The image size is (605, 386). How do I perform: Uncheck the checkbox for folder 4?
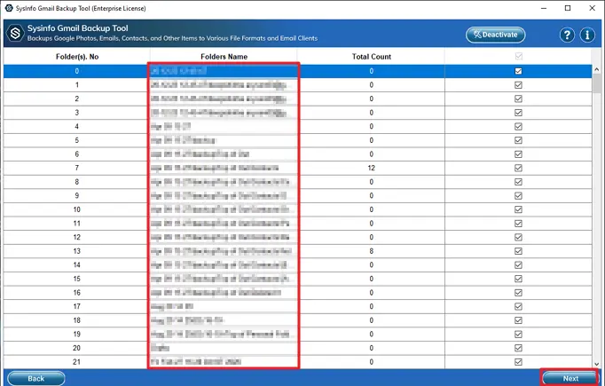pos(519,127)
